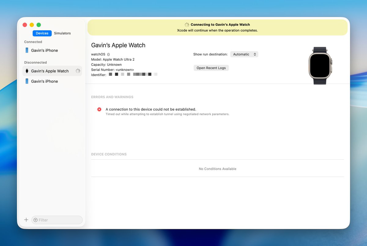Click the 'watchOS ()' version text
Image resolution: width=367 pixels, height=246 pixels.
pyautogui.click(x=100, y=54)
